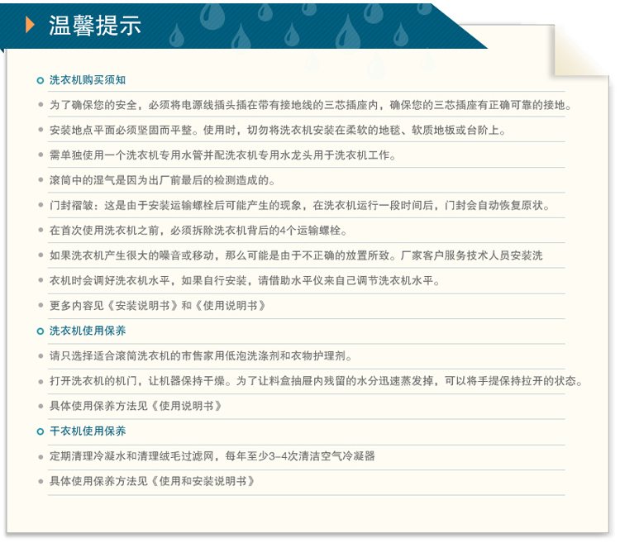Viewport: 620px width, 548px height.
Task: Select the line about 低泡洗涤剂和衣物护理剂
Action: point(201,356)
